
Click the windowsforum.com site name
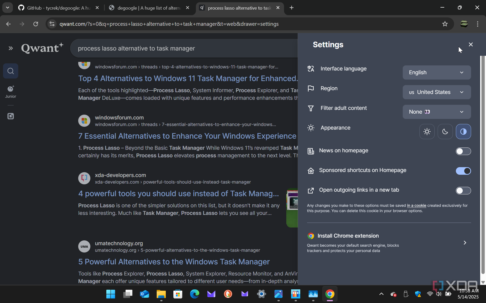pos(119,117)
